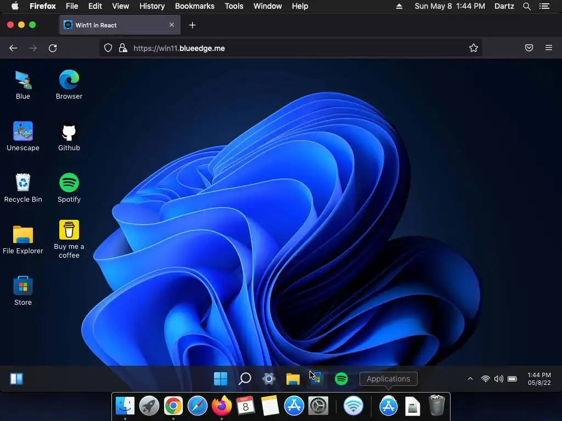Open Notification Center list icon
Image resolution: width=562 pixels, height=421 pixels.
tap(544, 6)
